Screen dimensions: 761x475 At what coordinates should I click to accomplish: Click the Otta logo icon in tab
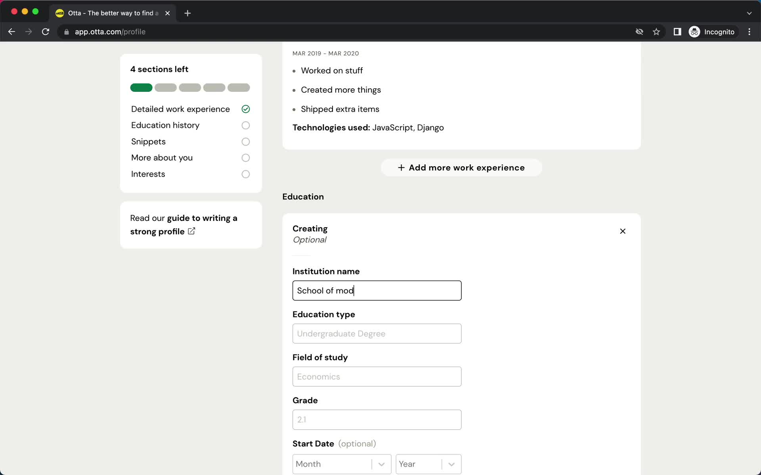click(60, 13)
